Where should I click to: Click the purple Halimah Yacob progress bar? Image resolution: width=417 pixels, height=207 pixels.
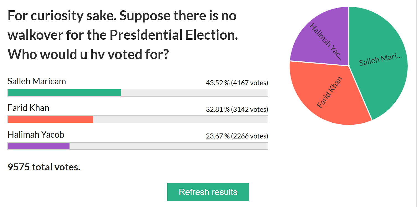38,146
